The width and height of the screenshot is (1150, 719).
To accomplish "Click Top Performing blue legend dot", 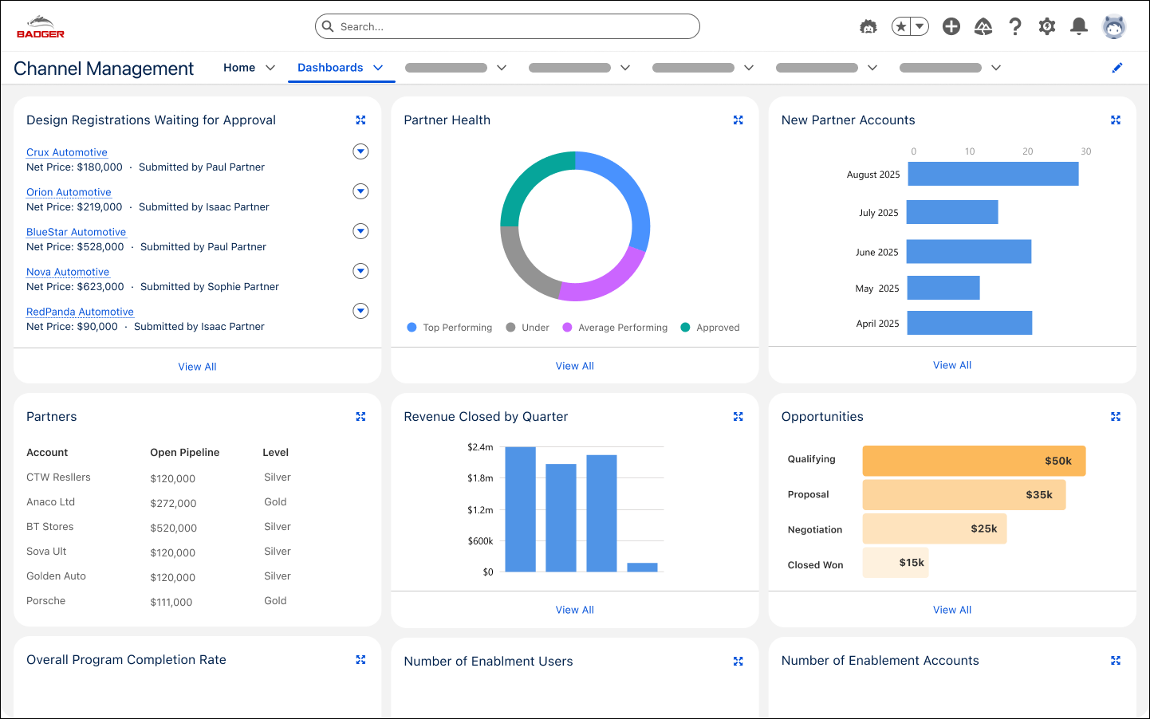I will tap(412, 327).
